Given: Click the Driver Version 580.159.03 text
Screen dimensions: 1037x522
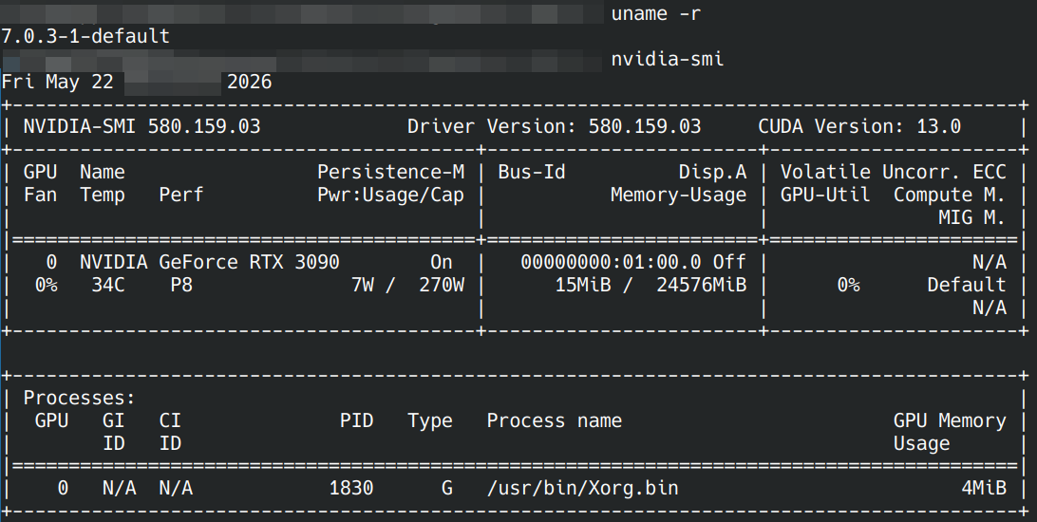Looking at the screenshot, I should pyautogui.click(x=555, y=127).
